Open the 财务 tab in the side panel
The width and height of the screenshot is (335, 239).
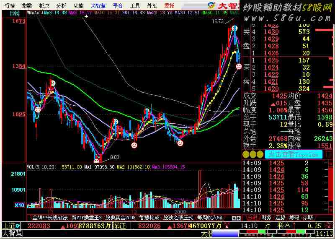tap(266, 218)
